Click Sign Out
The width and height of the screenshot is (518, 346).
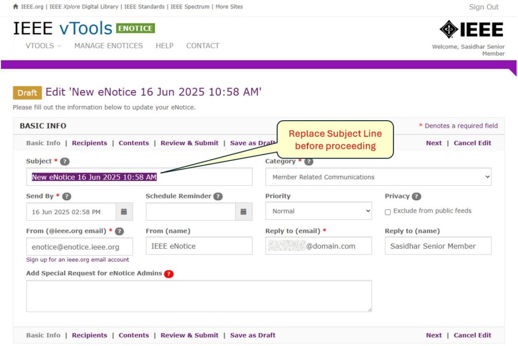tap(484, 7)
